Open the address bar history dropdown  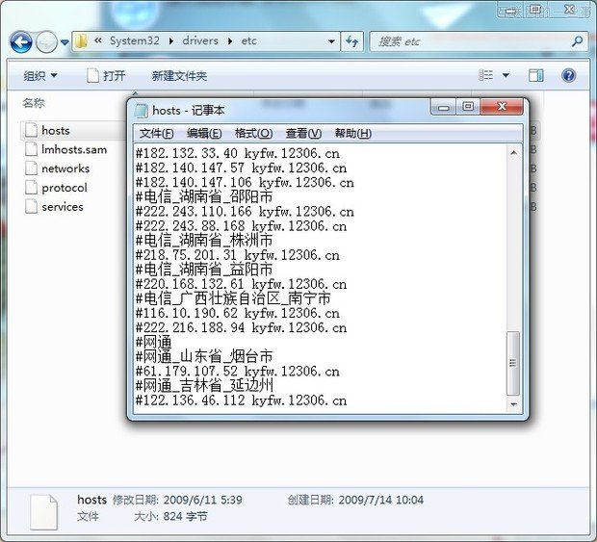tap(331, 41)
